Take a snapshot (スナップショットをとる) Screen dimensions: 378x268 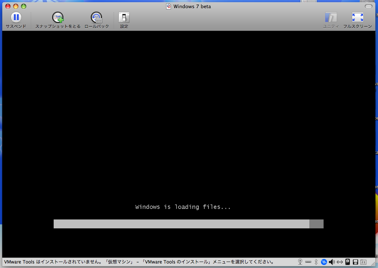point(58,20)
